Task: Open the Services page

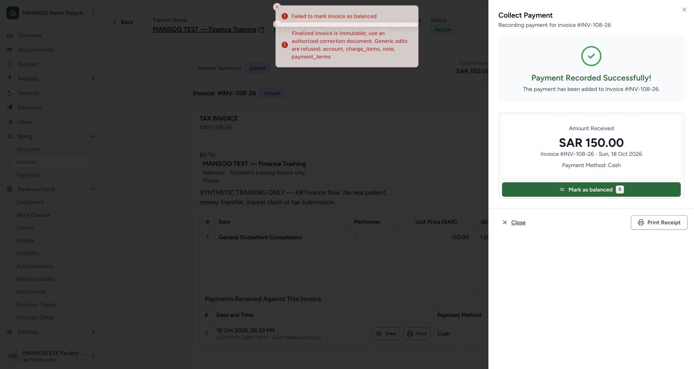Action: (x=28, y=93)
